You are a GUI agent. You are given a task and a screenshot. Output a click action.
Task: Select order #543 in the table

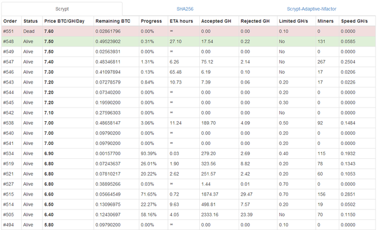coord(188,82)
